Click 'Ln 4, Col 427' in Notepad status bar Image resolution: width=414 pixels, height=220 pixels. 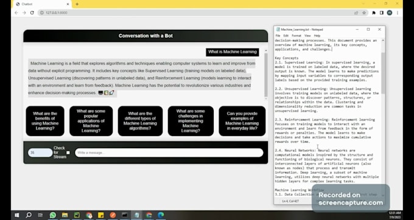pyautogui.click(x=290, y=201)
